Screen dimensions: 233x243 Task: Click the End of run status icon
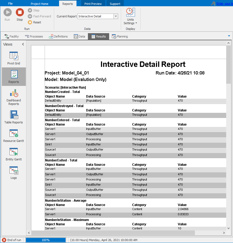pyautogui.click(x=4, y=240)
